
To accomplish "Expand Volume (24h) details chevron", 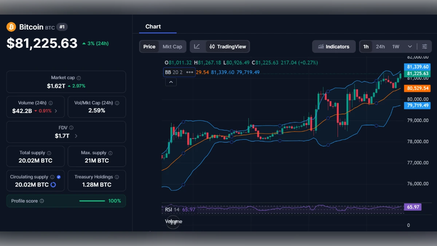I will click(56, 111).
